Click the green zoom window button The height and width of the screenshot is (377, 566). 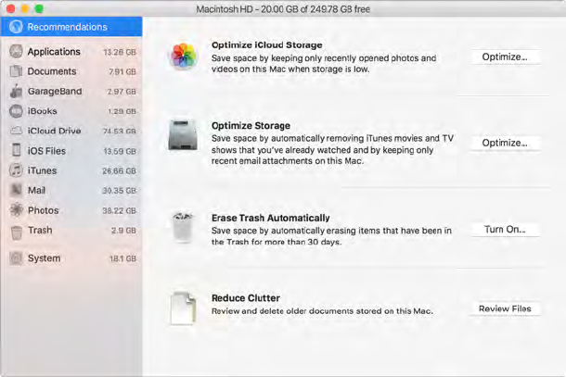pos(39,8)
